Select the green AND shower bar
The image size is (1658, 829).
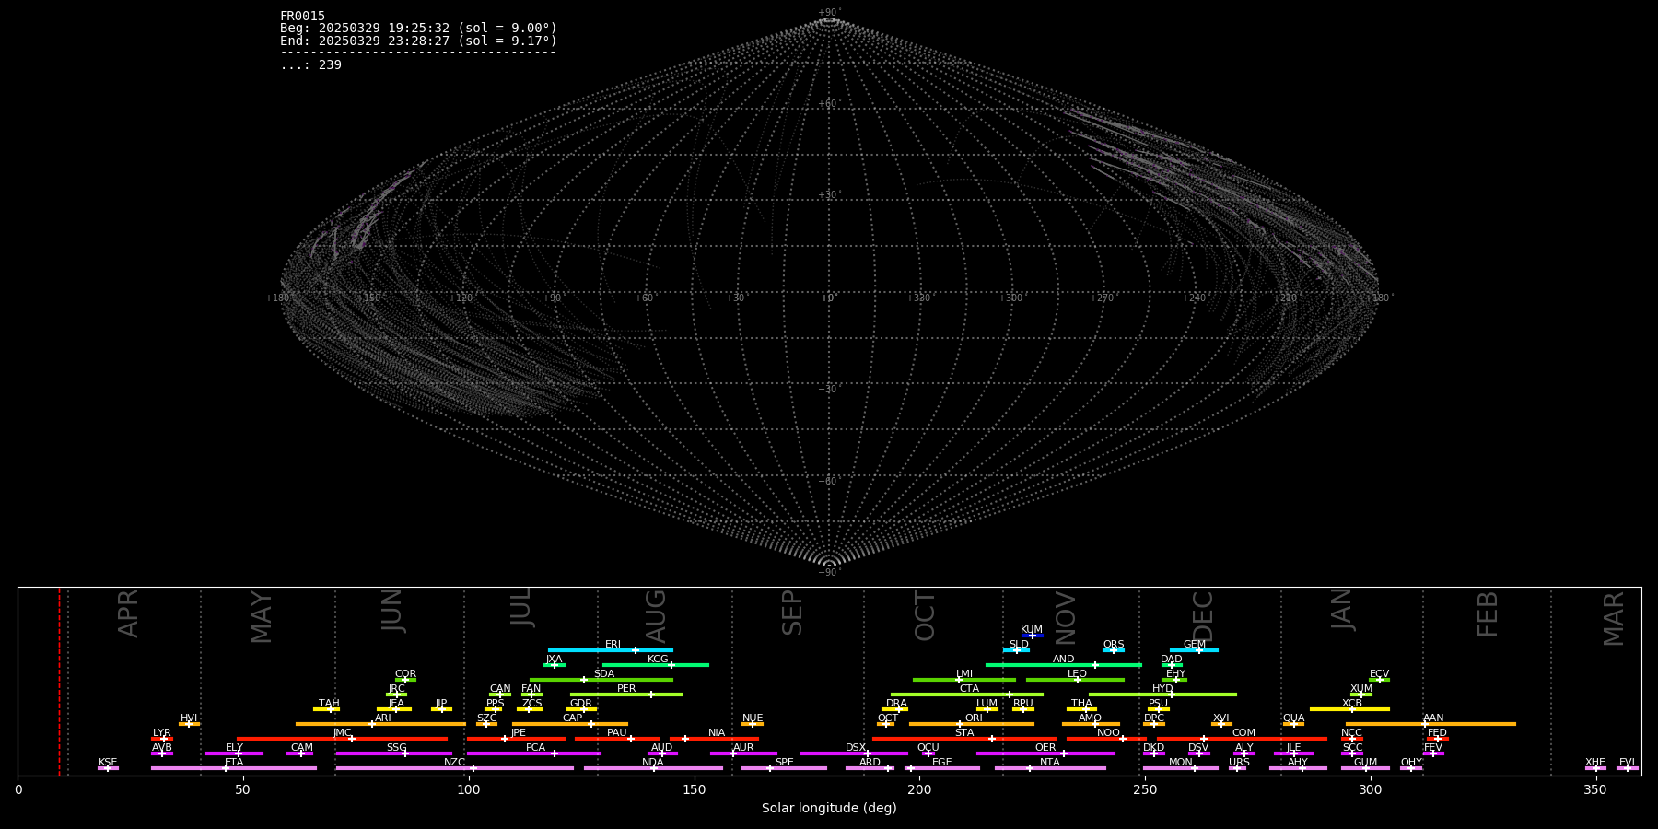pyautogui.click(x=1064, y=665)
